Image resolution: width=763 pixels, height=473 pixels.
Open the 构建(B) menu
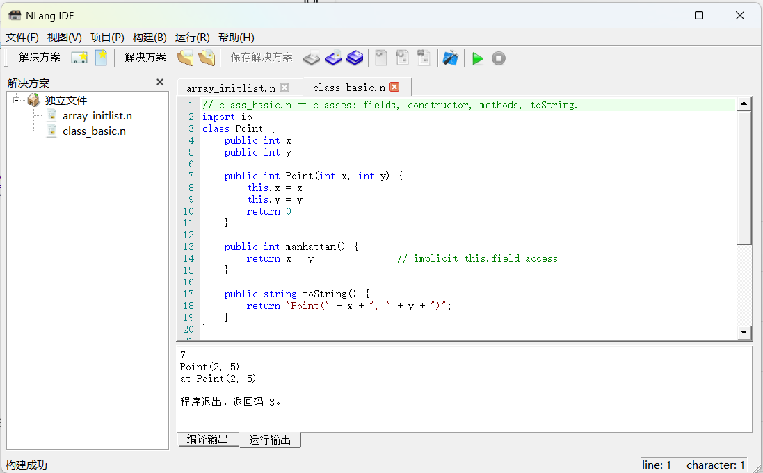coord(150,38)
